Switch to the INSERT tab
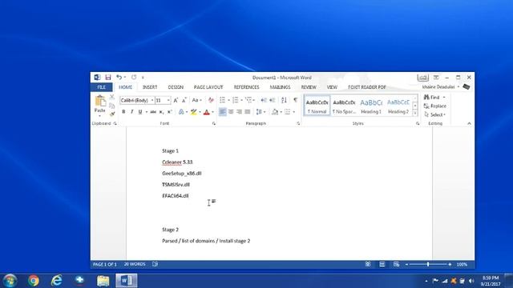The width and height of the screenshot is (513, 288). pos(150,87)
